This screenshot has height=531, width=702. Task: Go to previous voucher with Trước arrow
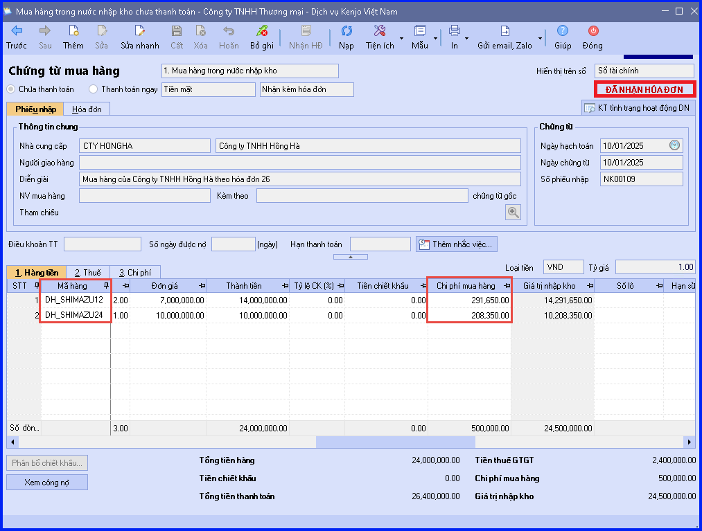(x=17, y=37)
